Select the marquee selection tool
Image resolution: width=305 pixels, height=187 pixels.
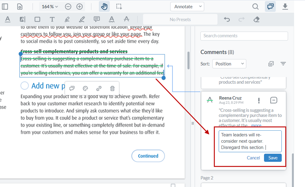click(119, 6)
